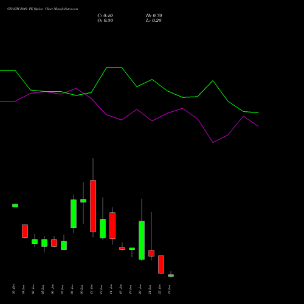This screenshot has width=304, height=304.
Task: Click the 02 Jan date label
Action: [x=33, y=289]
